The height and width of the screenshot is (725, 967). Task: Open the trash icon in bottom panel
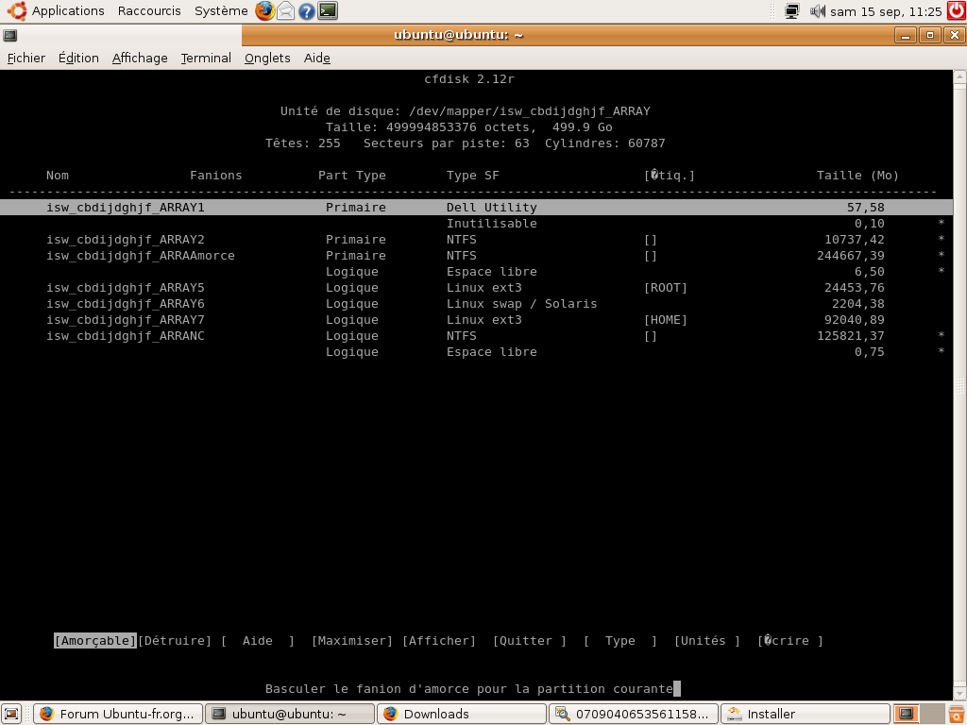(955, 714)
